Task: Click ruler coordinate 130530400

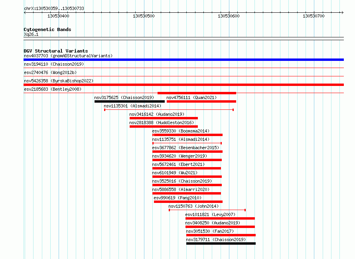Action: 58,16
